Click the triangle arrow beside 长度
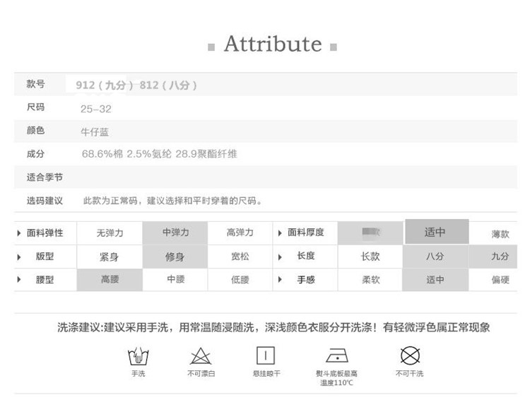Viewport: 530px width, 412px height. (280, 257)
